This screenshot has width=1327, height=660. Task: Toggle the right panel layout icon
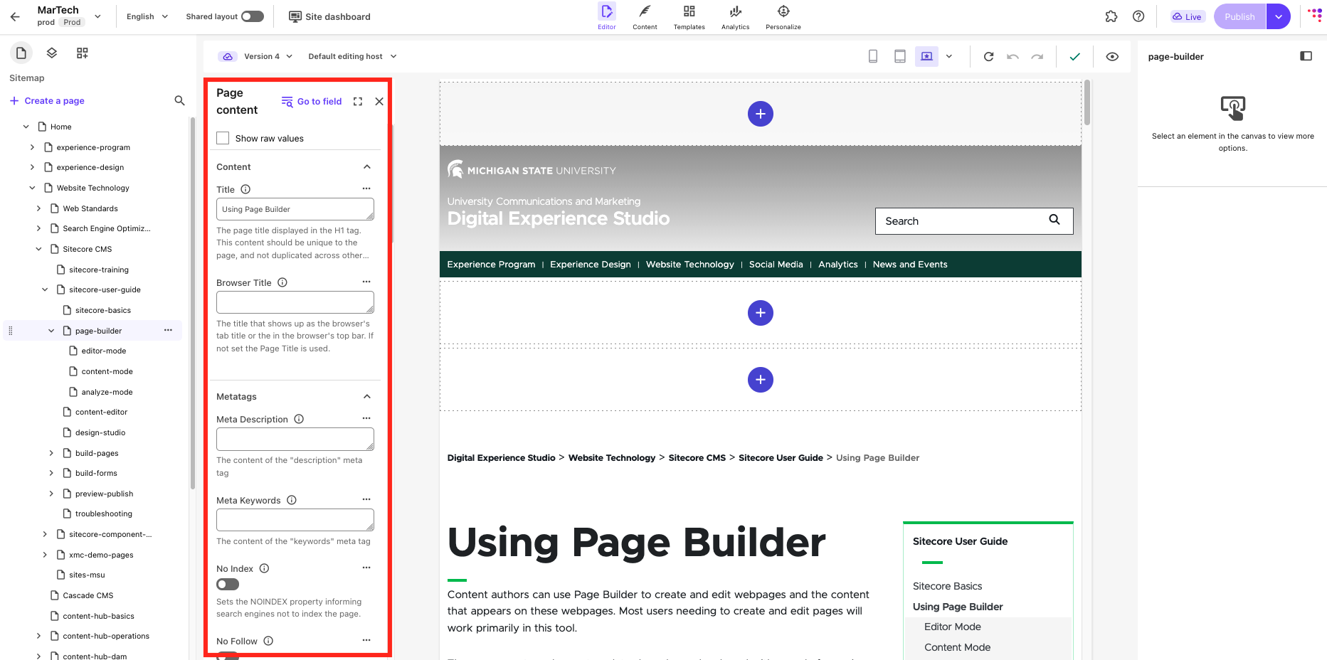click(1306, 56)
